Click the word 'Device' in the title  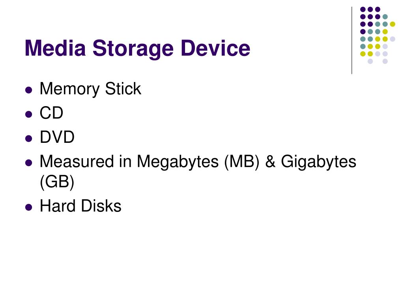pyautogui.click(x=216, y=48)
